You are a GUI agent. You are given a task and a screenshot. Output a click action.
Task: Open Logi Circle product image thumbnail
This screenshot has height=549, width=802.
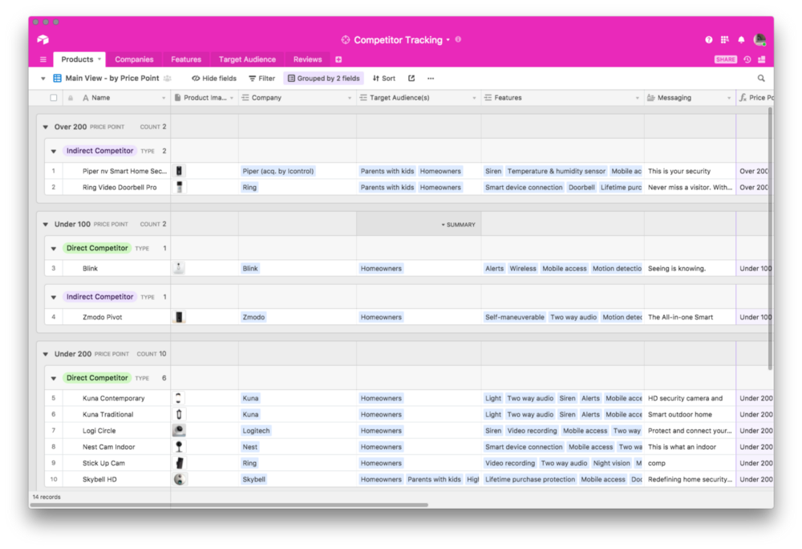coord(179,430)
